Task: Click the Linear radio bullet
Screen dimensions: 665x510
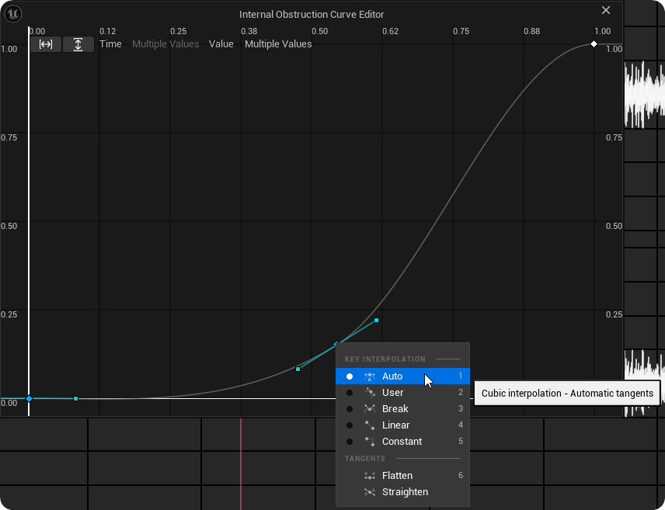Action: [350, 425]
